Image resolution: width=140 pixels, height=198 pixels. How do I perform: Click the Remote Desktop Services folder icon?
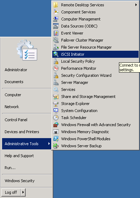tap(56, 5)
